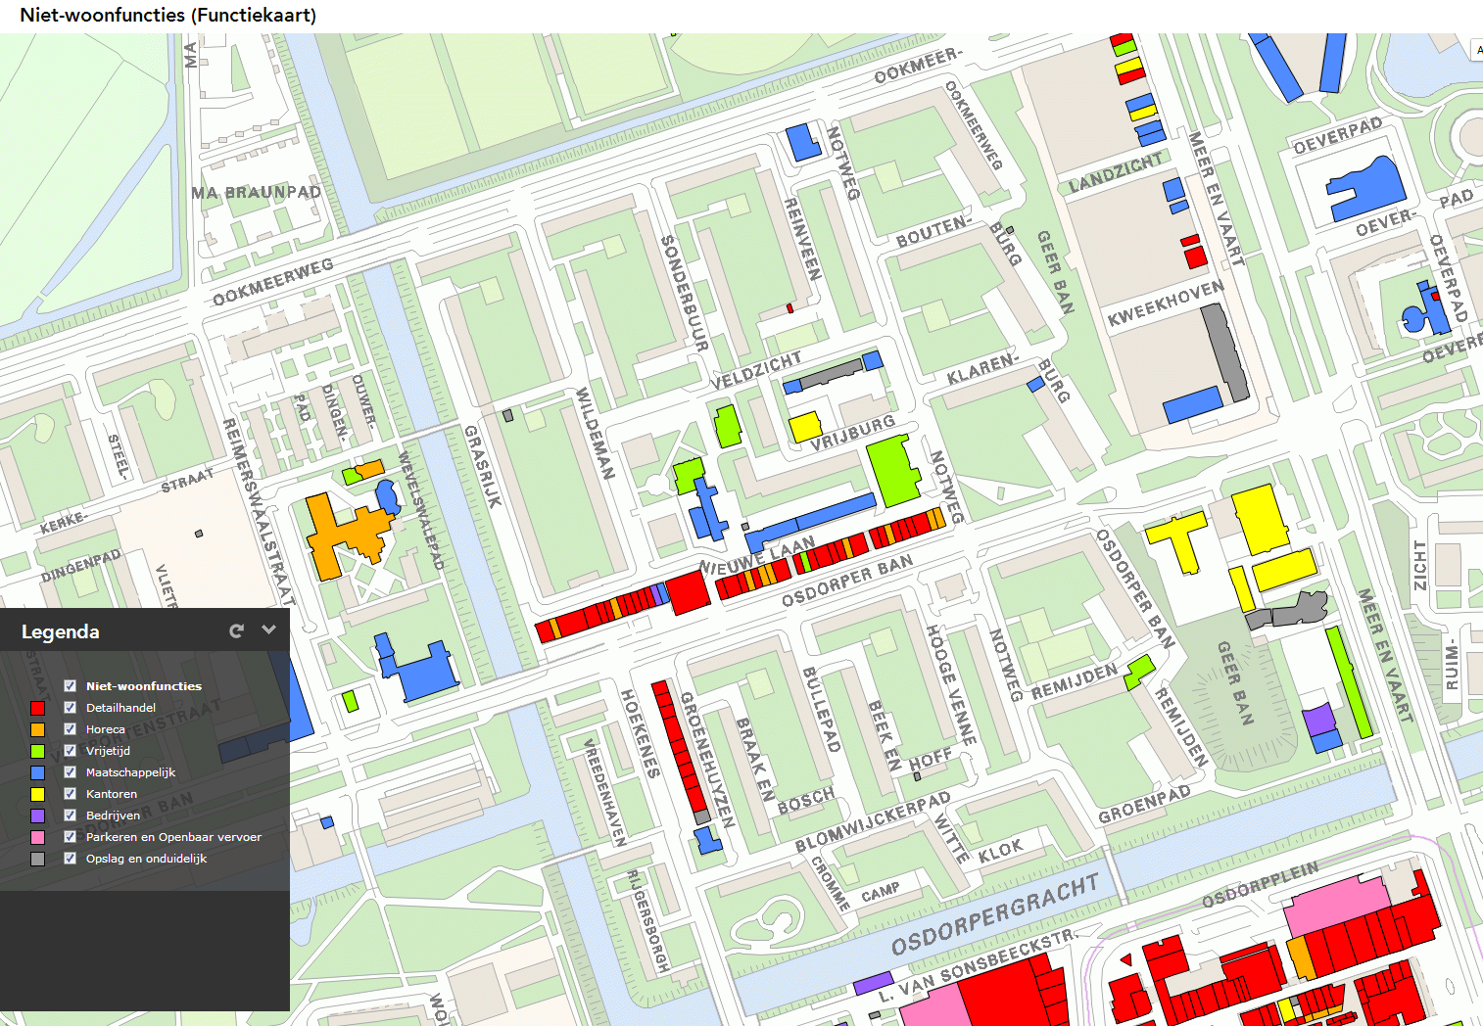The image size is (1483, 1026).
Task: Click the GROENPAD street label
Action: tap(1144, 804)
